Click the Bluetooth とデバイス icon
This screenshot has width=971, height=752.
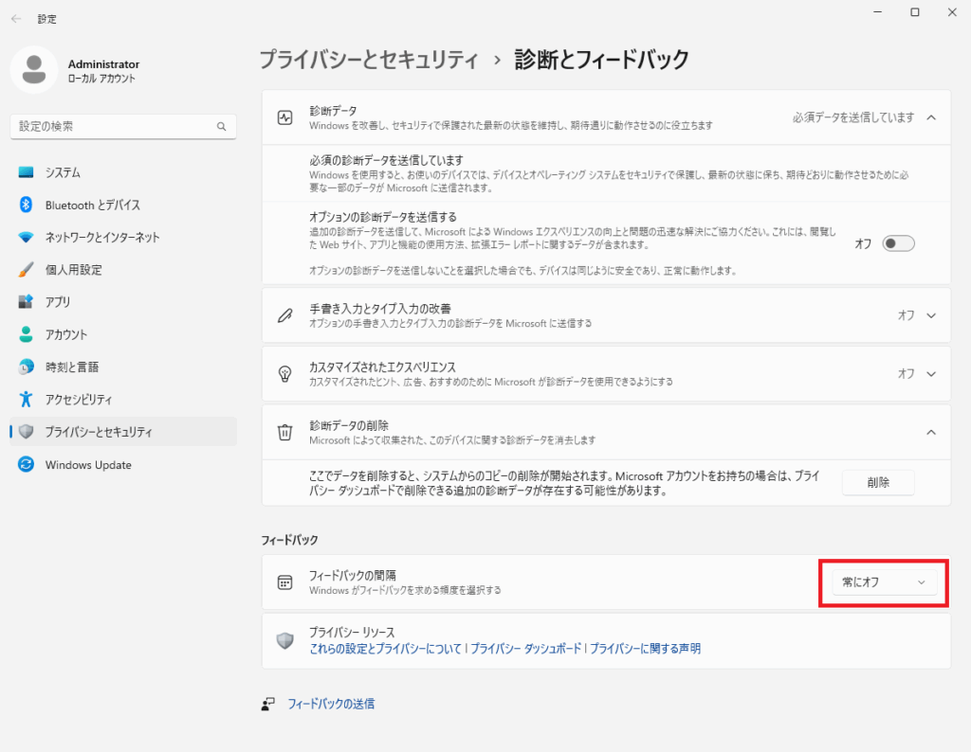(27, 206)
